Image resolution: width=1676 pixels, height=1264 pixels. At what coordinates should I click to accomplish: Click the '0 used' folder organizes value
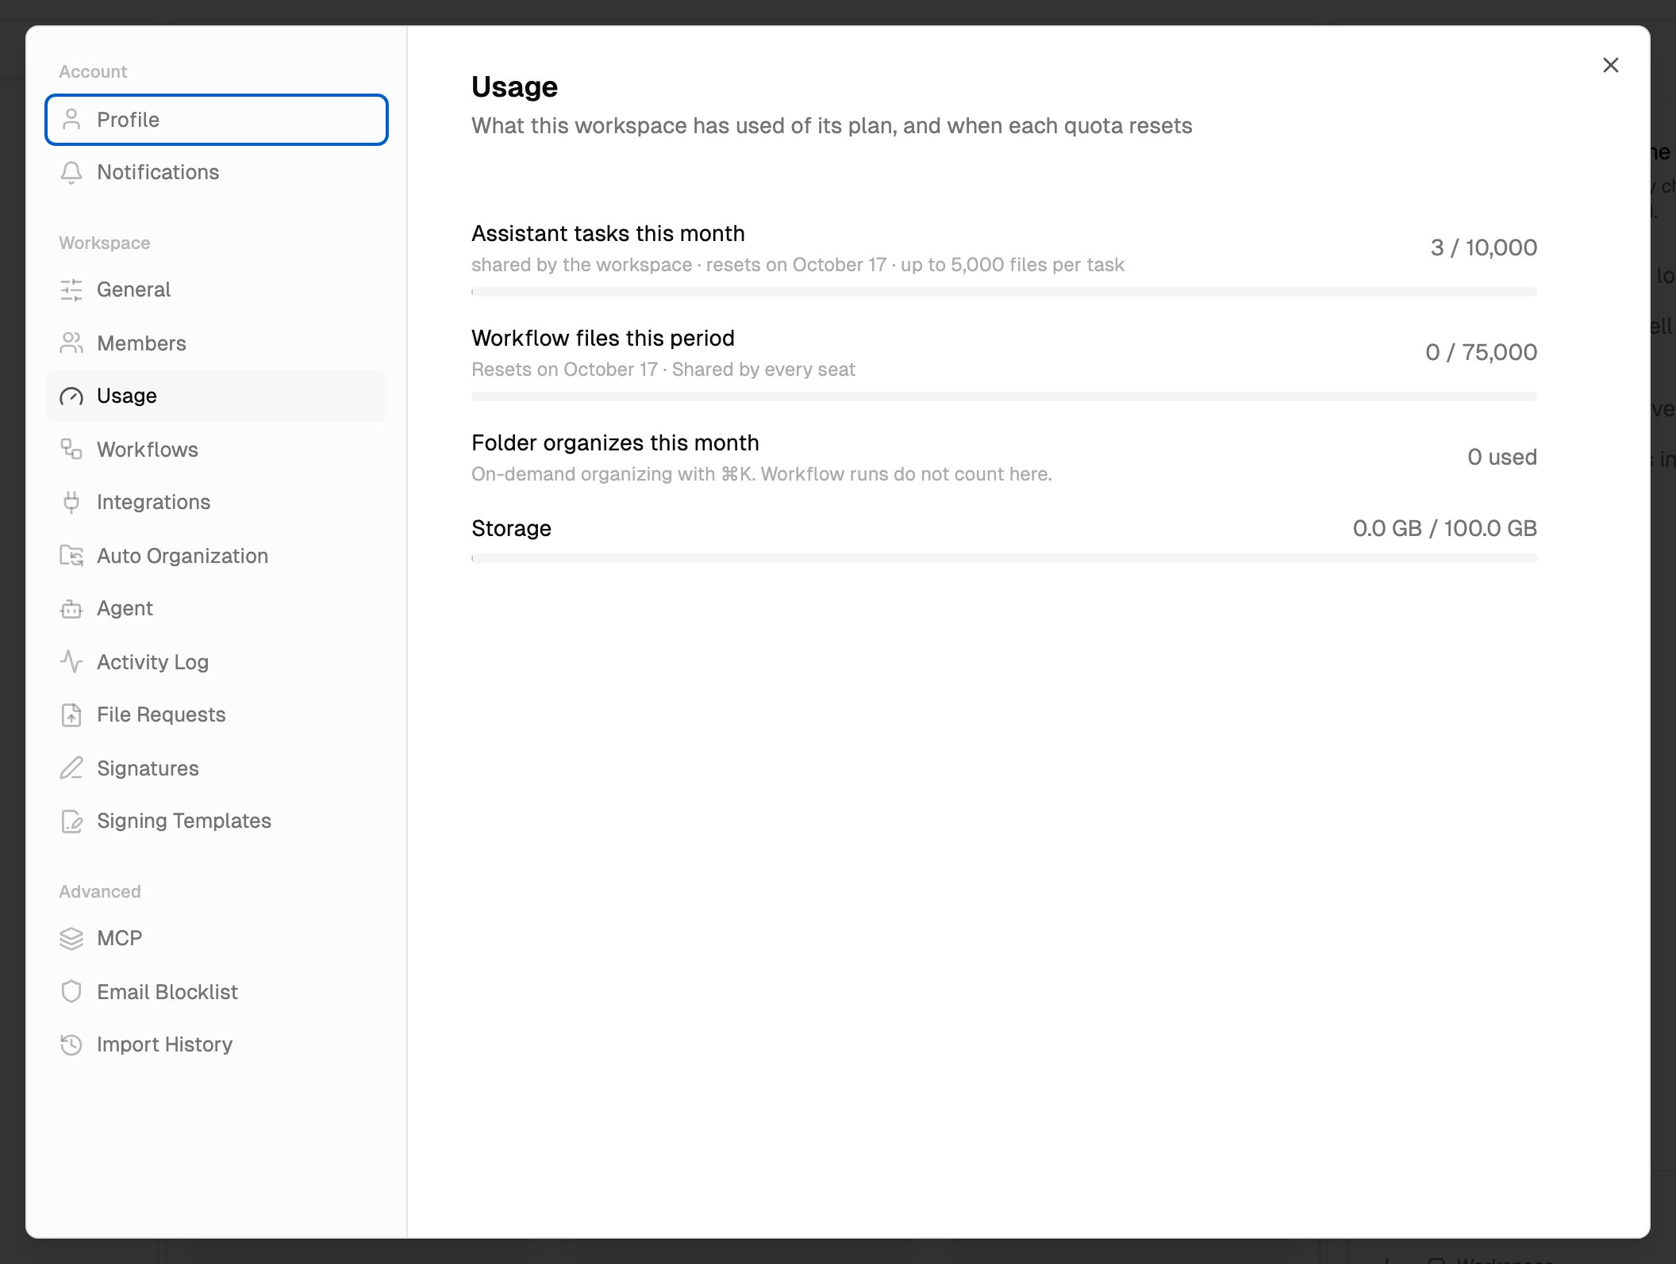[x=1501, y=457]
